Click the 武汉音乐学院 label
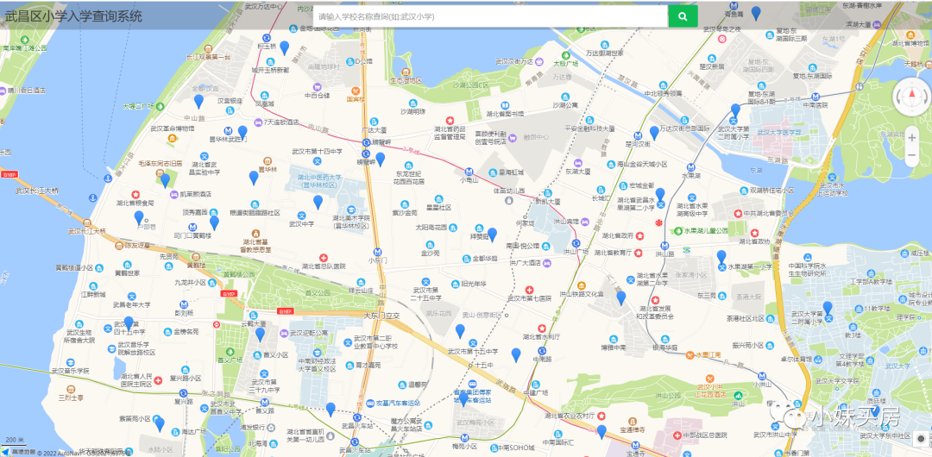The image size is (932, 457). click(70, 371)
